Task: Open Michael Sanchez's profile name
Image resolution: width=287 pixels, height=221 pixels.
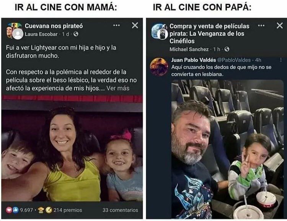Action: (x=189, y=49)
